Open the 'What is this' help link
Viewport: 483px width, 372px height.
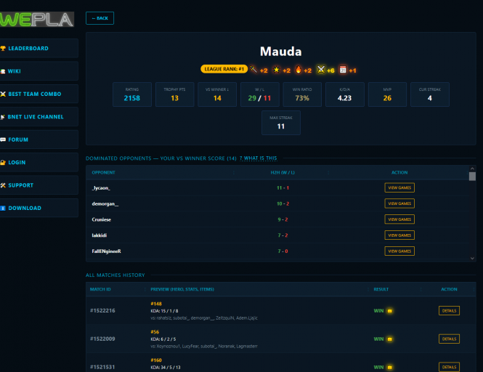[258, 158]
